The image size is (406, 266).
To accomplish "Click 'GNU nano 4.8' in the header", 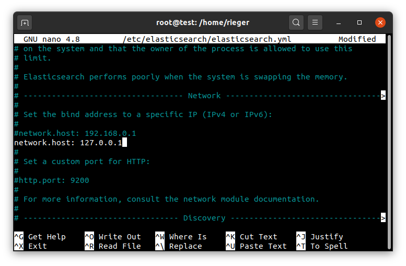I will click(x=52, y=39).
